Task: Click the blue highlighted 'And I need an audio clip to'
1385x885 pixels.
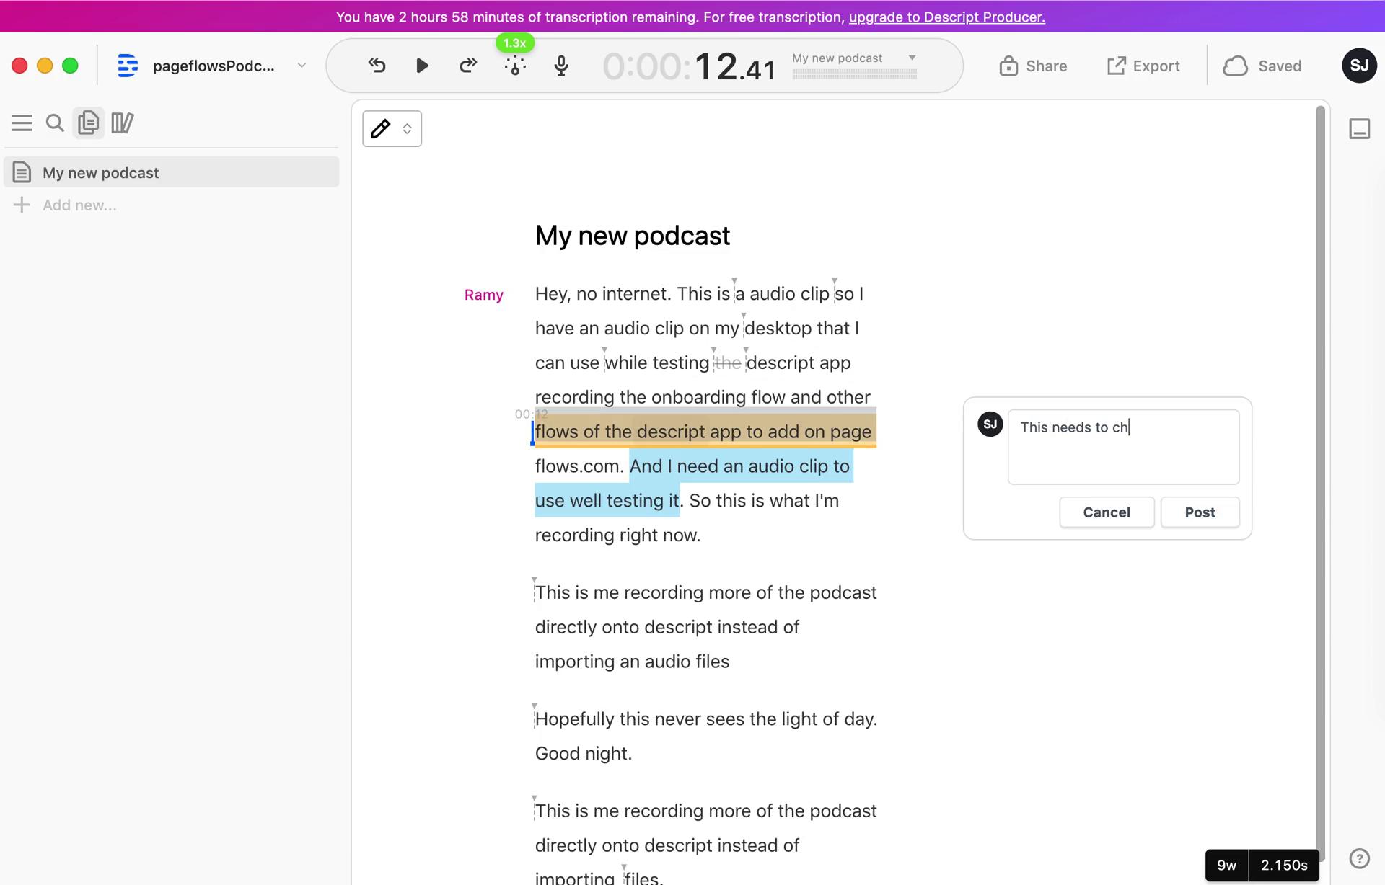Action: click(740, 466)
